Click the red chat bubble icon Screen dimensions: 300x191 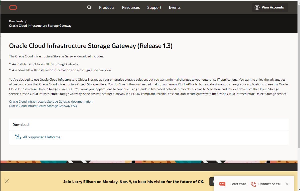coord(222,184)
